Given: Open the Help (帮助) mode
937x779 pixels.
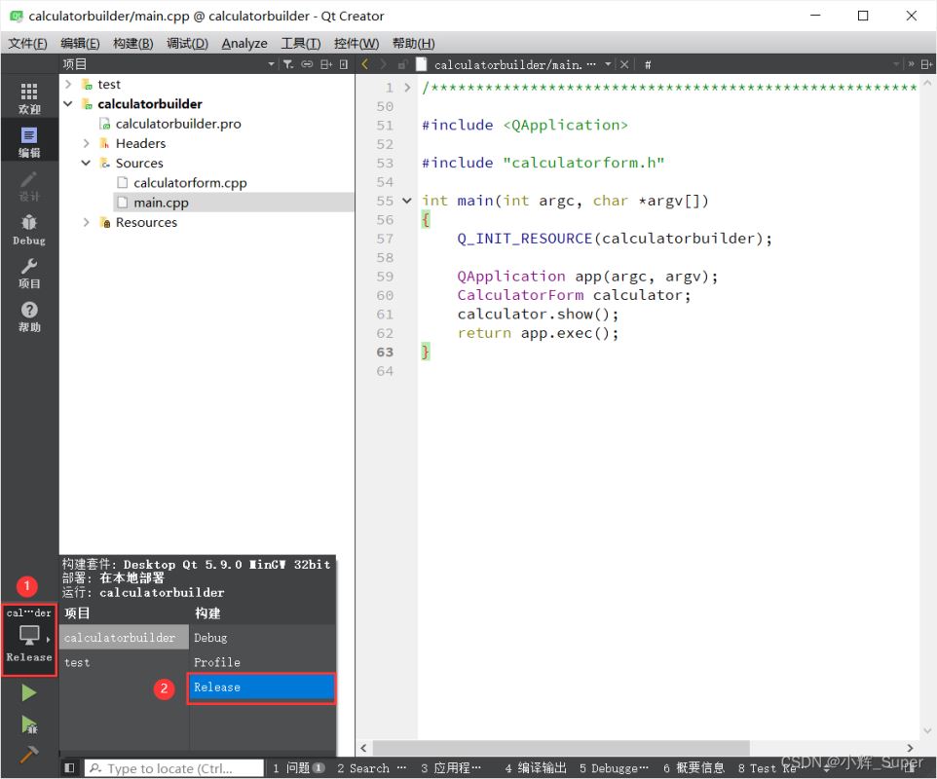Looking at the screenshot, I should point(29,316).
